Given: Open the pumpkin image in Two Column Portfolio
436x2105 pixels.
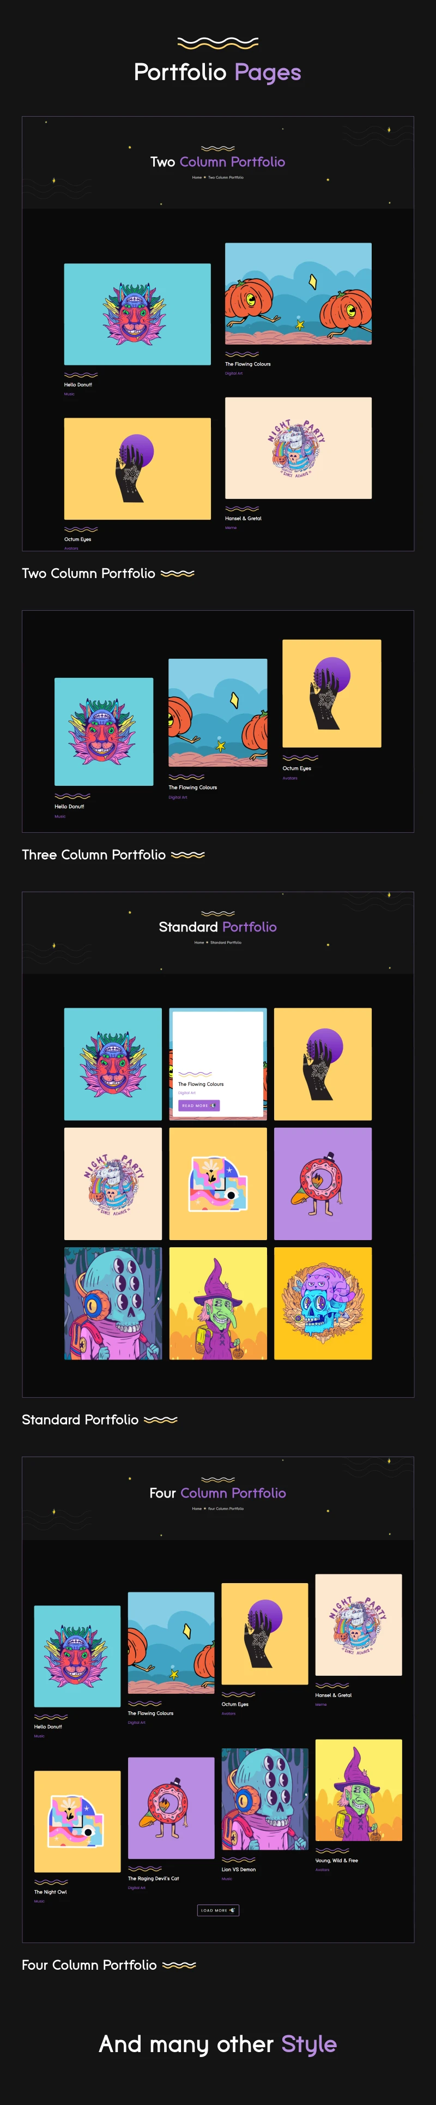Looking at the screenshot, I should pyautogui.click(x=299, y=293).
